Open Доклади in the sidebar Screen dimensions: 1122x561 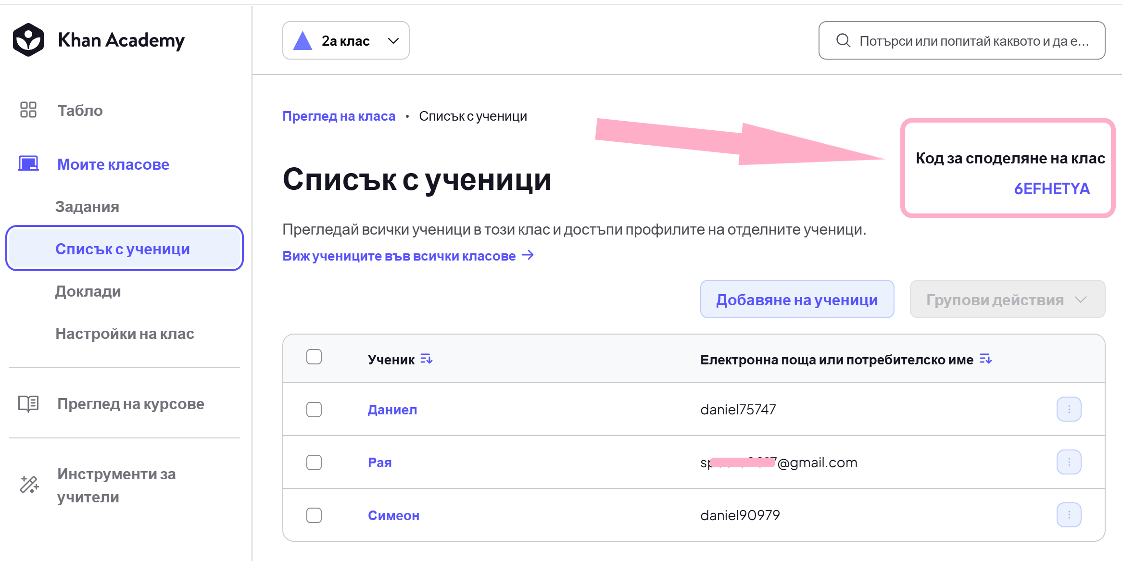88,291
